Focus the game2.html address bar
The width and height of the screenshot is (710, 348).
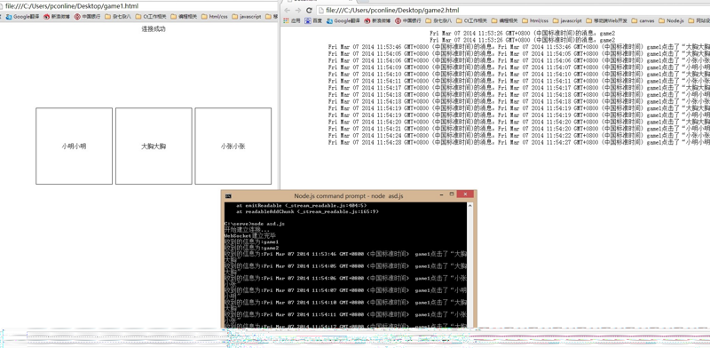pyautogui.click(x=513, y=10)
